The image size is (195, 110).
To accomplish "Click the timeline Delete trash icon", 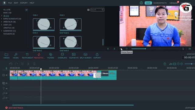I will [x=34, y=64].
